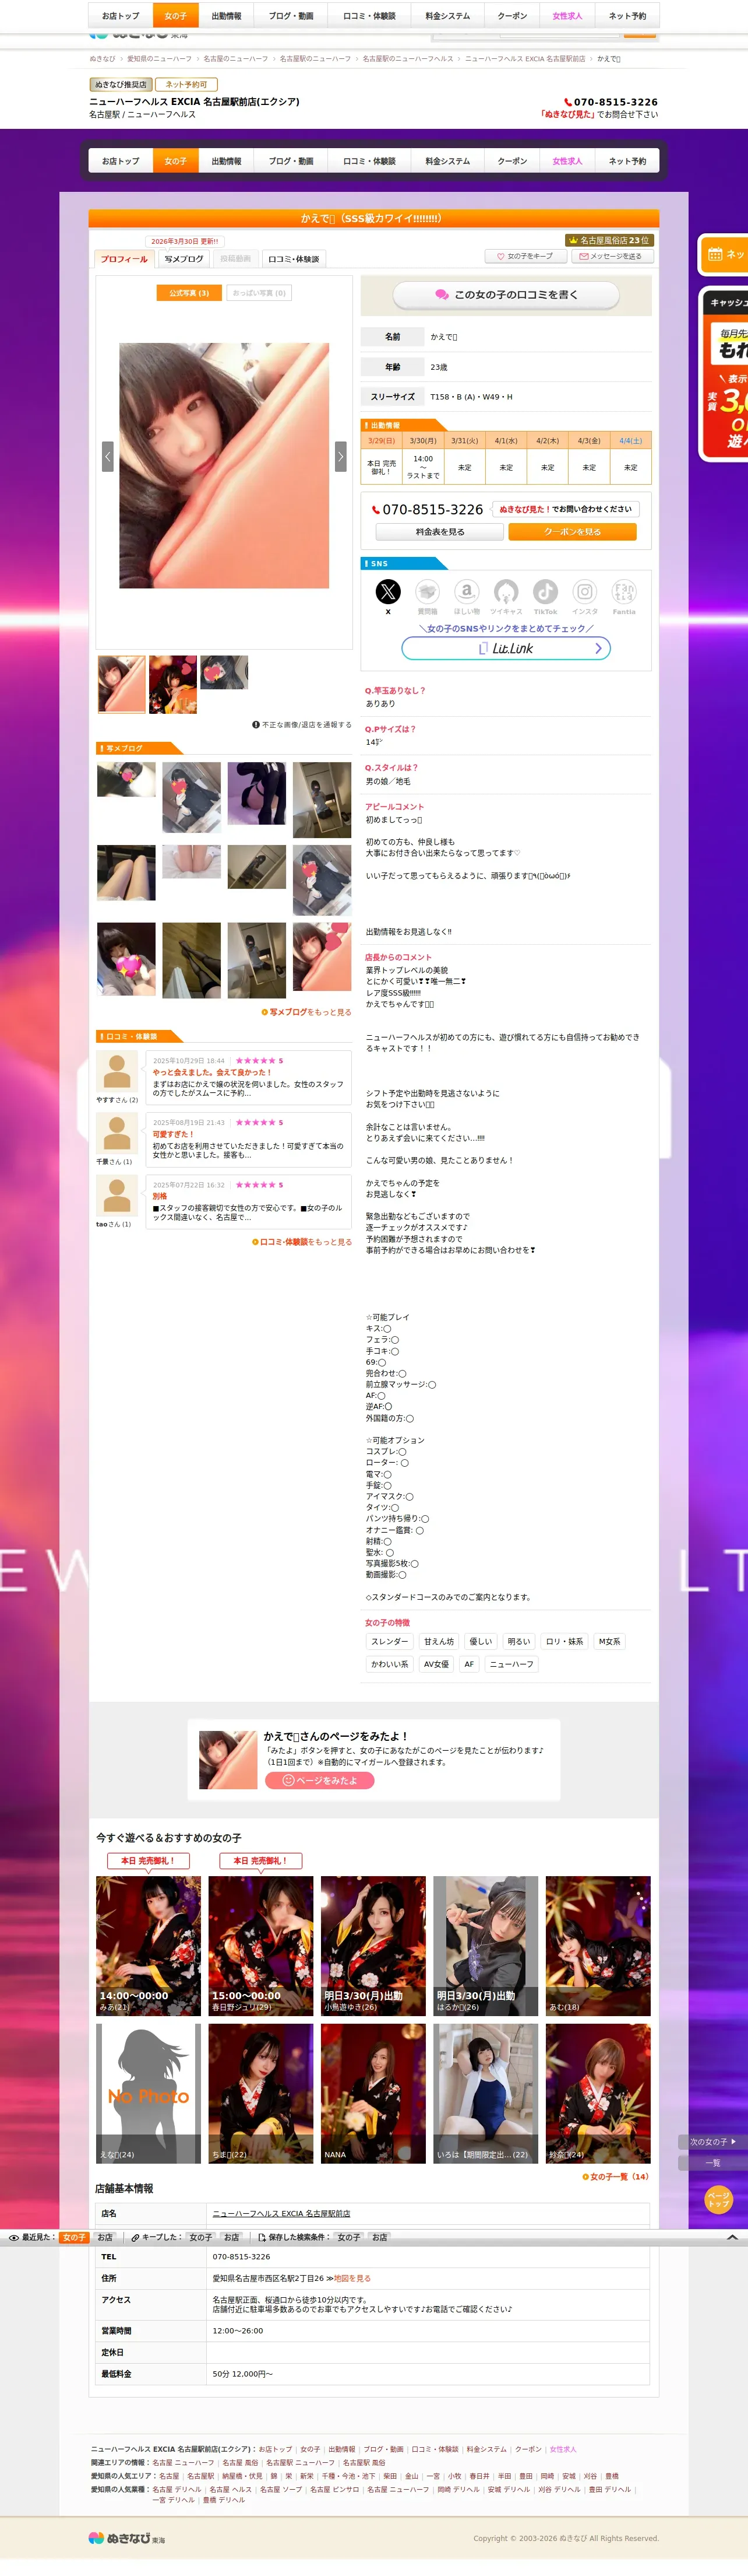Image resolution: width=748 pixels, height=2576 pixels.
Task: Select お店 next to 保存した検索条件
Action: coord(379,2237)
